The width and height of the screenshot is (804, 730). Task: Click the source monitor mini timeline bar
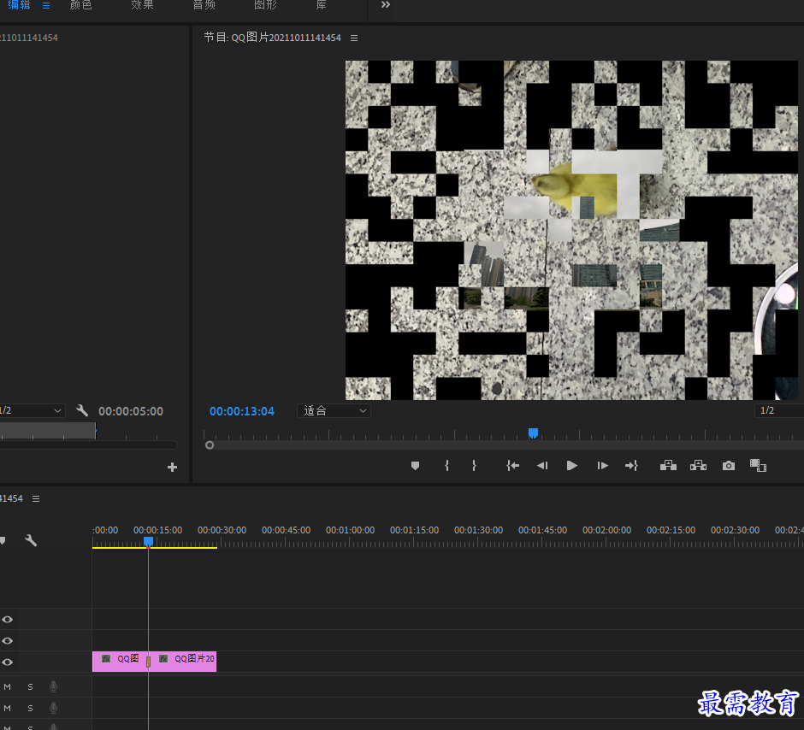[x=48, y=430]
